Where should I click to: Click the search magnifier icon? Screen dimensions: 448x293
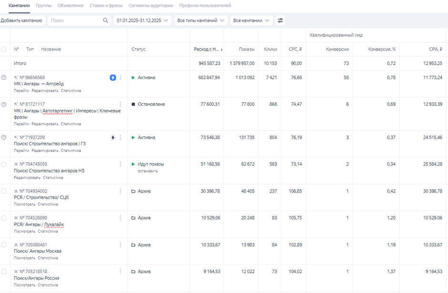(x=105, y=20)
